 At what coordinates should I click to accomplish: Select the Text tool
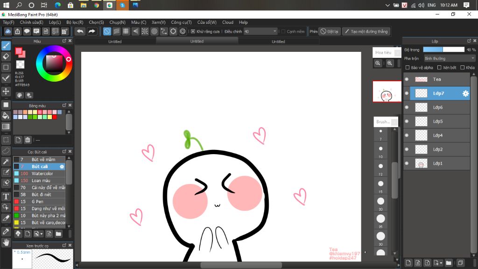click(6, 197)
